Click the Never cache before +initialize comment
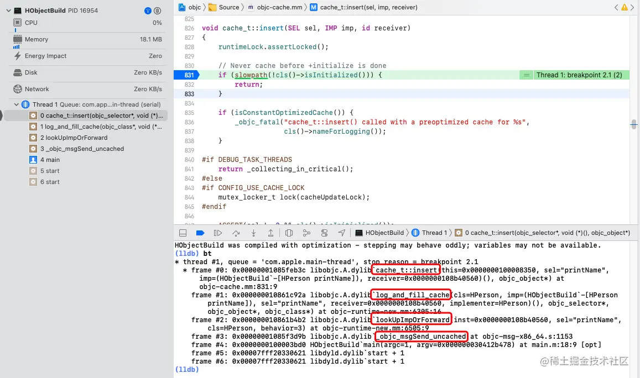The width and height of the screenshot is (640, 378). pyautogui.click(x=302, y=66)
